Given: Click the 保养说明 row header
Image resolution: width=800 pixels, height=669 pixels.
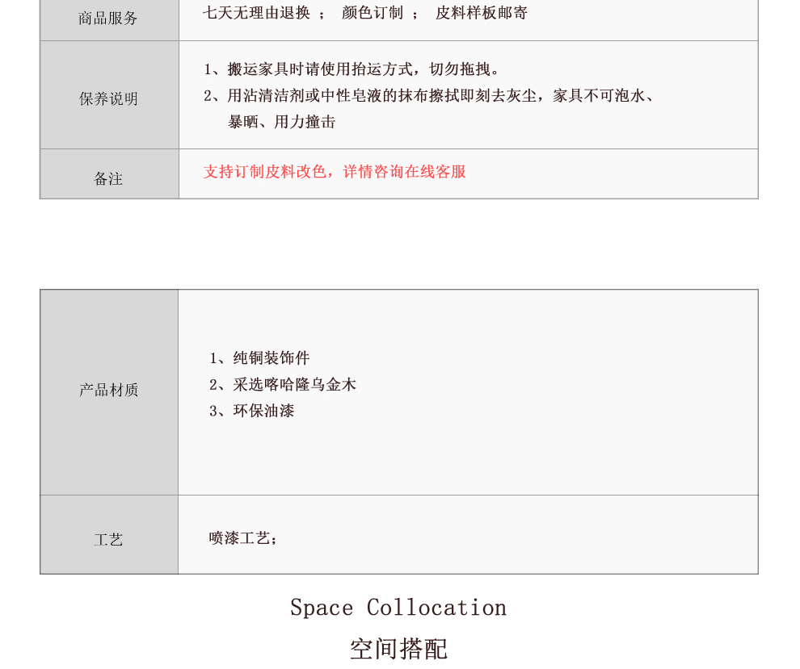Looking at the screenshot, I should [x=109, y=98].
